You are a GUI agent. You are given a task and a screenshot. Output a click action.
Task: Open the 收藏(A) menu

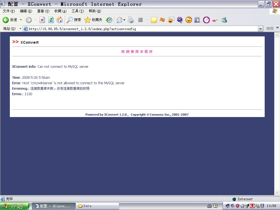click(x=60, y=11)
